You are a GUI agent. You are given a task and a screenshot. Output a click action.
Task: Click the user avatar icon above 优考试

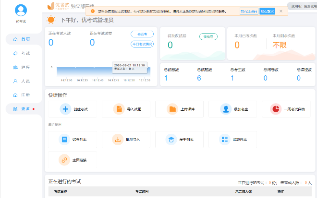tap(21, 10)
